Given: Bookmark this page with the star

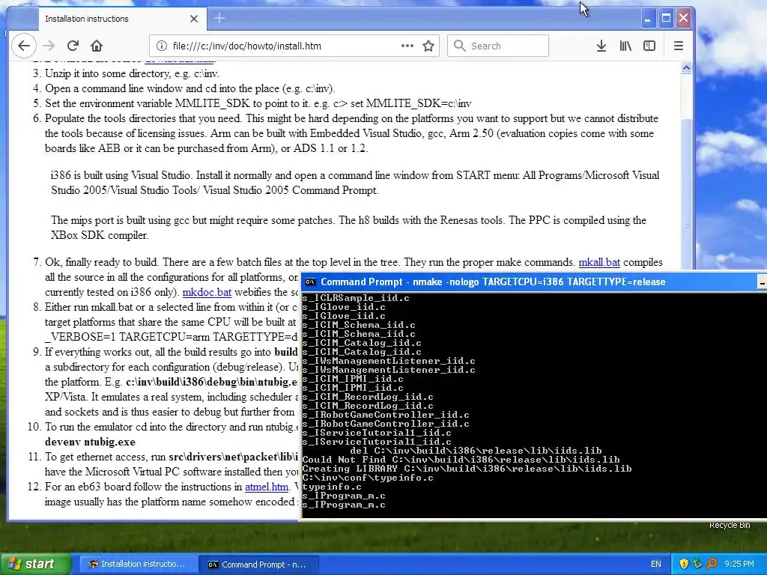Looking at the screenshot, I should [428, 46].
